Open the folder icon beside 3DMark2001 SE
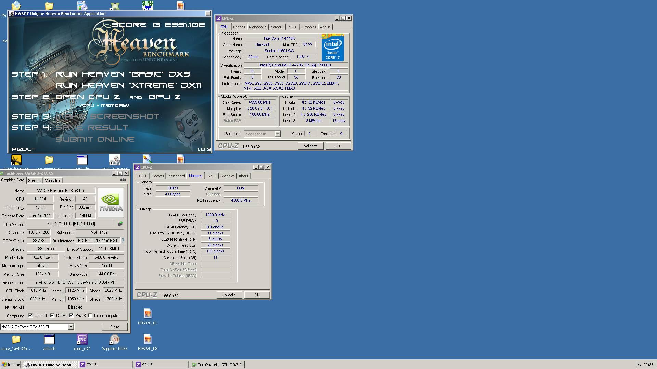This screenshot has height=369, width=657. tap(49, 160)
